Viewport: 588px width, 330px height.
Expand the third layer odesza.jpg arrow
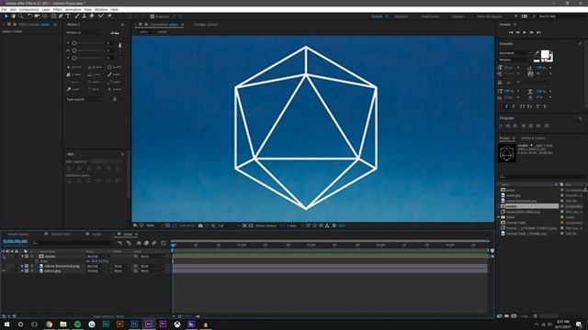pyautogui.click(x=22, y=271)
